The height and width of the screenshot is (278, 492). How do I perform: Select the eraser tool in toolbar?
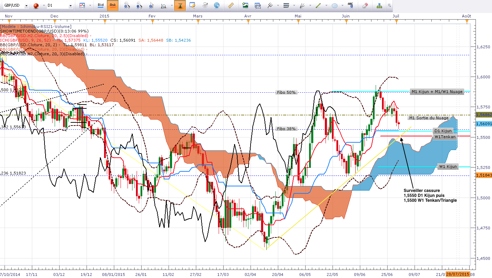365,6
